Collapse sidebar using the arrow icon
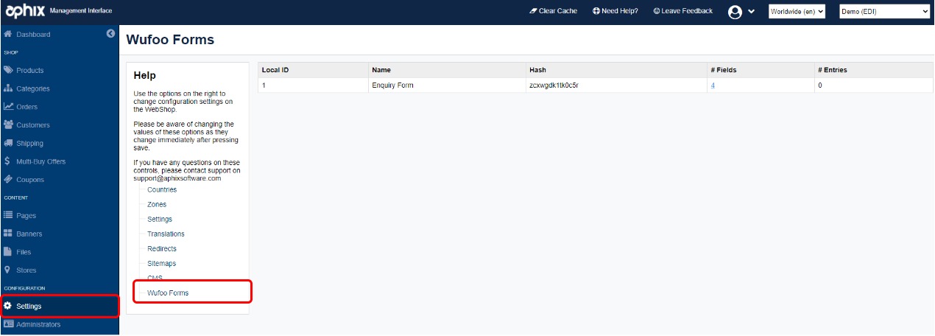This screenshot has width=935, height=336. (110, 34)
